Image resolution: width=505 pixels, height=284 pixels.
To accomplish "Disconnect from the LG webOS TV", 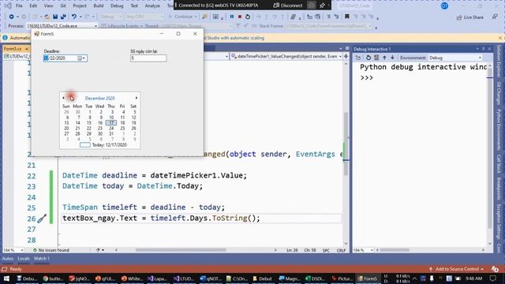I will [287, 6].
